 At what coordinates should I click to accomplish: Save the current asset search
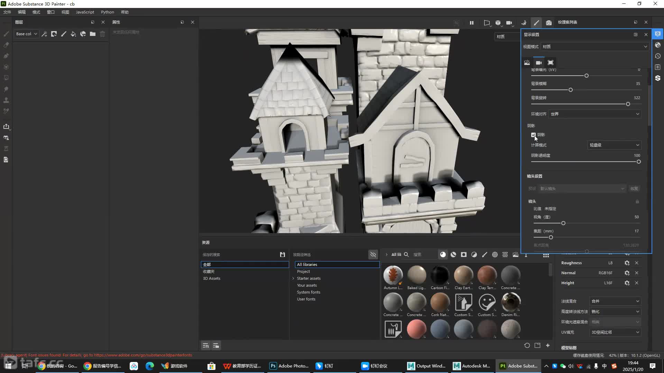(x=283, y=255)
